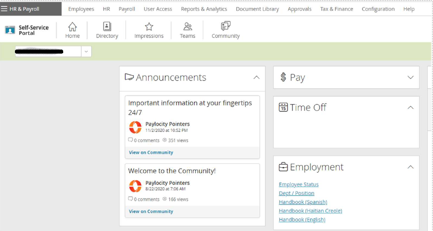The width and height of the screenshot is (433, 231).
Task: Open the Payroll menu
Action: [127, 9]
